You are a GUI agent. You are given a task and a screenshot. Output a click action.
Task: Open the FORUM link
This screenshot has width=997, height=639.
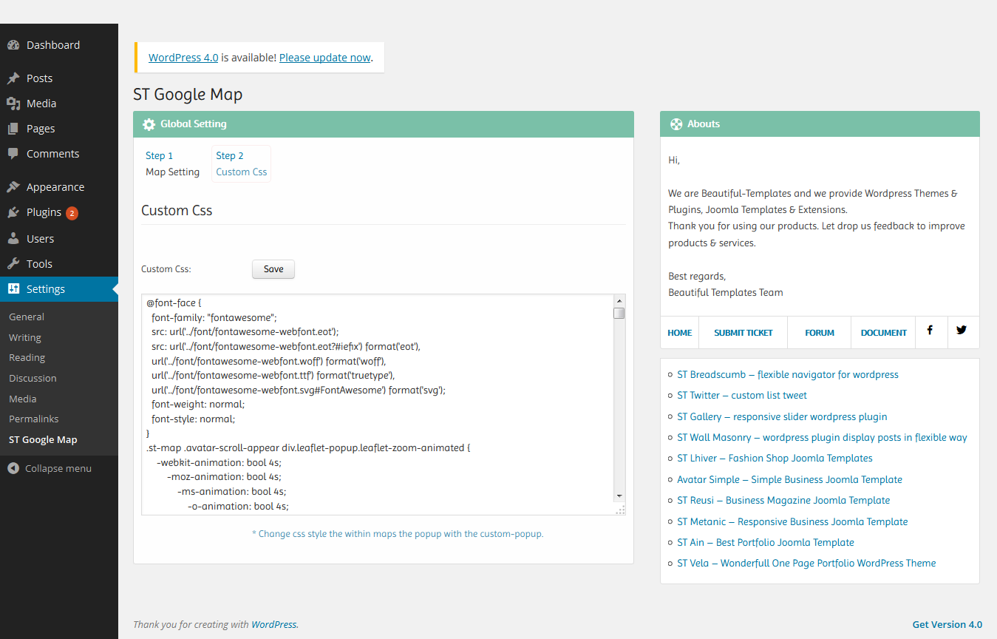click(820, 333)
